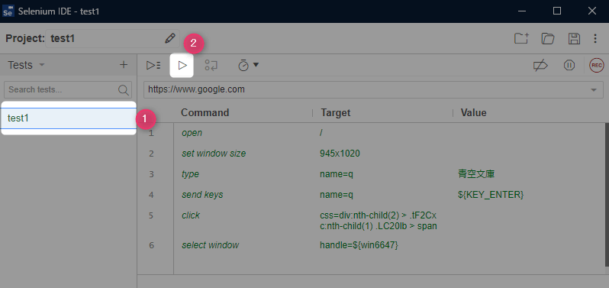Select test1 in the tests list
Viewport: 609px width, 288px height.
tap(69, 118)
